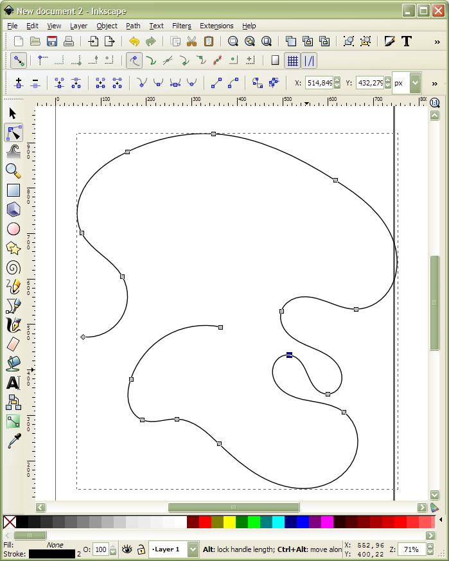Expand the Layer 1 selector dropdown
The width and height of the screenshot is (449, 561).
coord(193,549)
